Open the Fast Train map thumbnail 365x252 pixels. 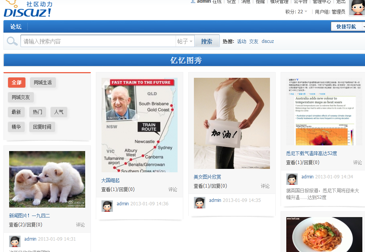[x=140, y=125]
